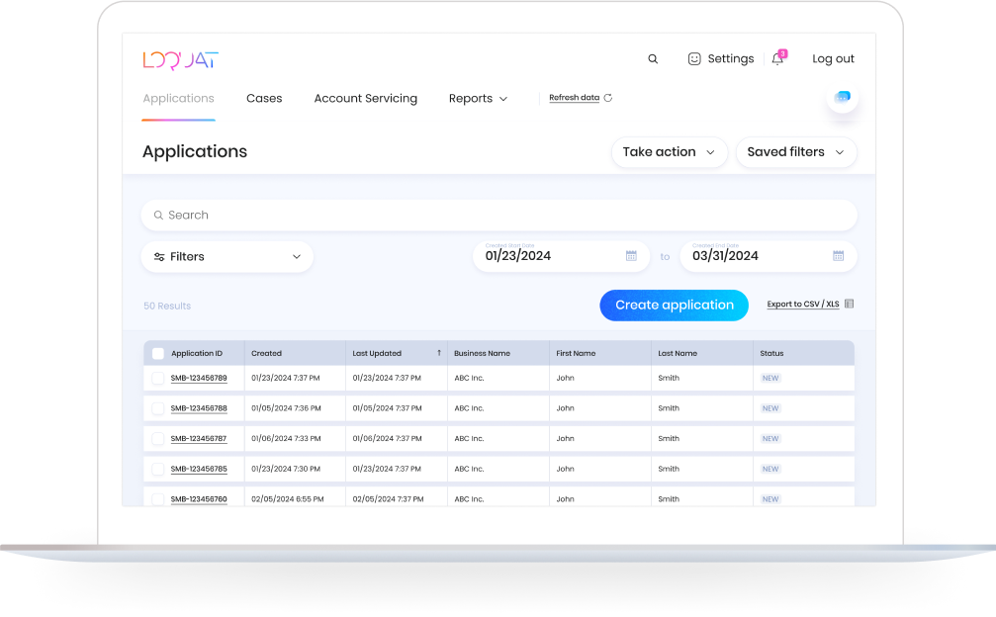Open application SMB-123456787 link
This screenshot has height=617, width=996.
[198, 439]
